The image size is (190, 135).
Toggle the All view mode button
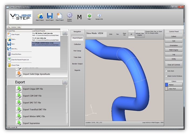click(x=131, y=34)
